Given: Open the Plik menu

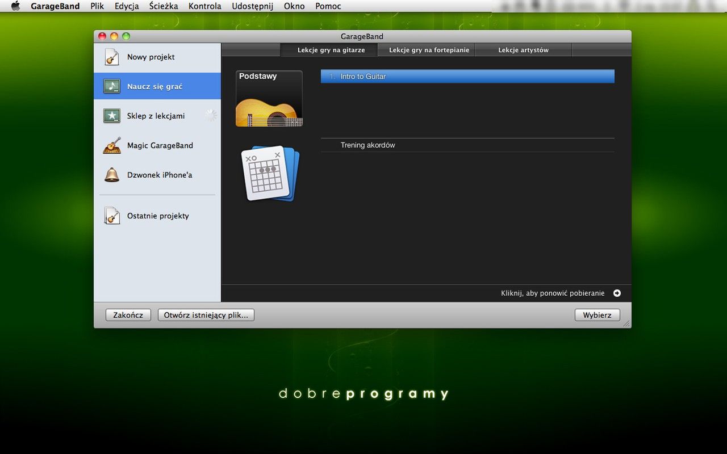Looking at the screenshot, I should click(x=97, y=6).
